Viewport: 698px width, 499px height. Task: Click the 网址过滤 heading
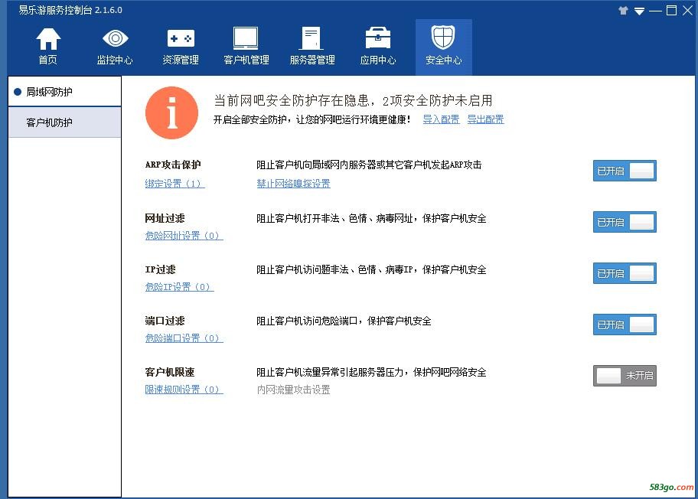tap(165, 218)
